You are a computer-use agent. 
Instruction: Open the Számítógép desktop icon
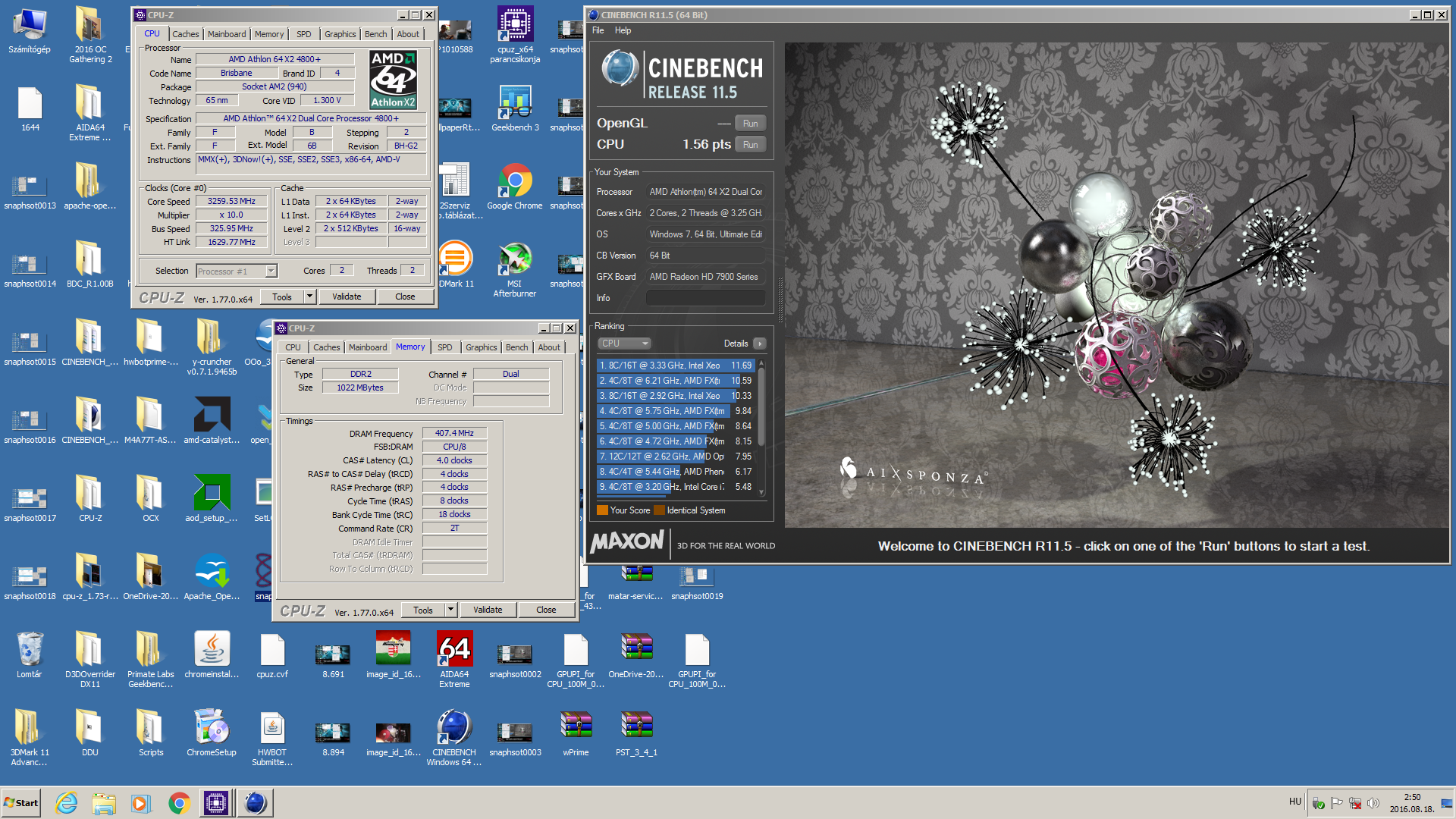[x=30, y=30]
